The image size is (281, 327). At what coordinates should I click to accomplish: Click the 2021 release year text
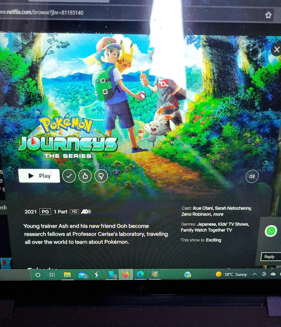click(30, 211)
